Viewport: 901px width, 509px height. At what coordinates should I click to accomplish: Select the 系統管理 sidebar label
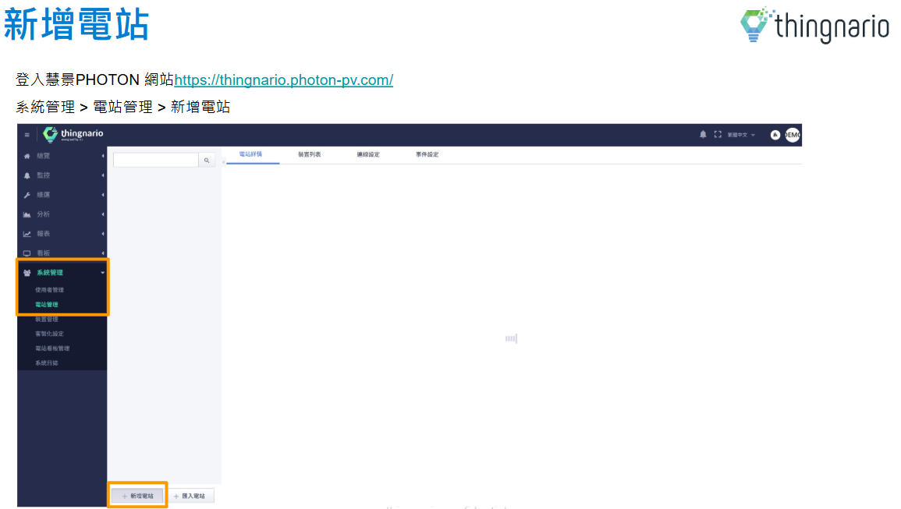coord(50,273)
